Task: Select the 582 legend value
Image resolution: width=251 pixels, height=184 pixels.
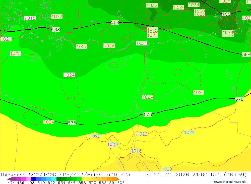Action: click(x=103, y=182)
